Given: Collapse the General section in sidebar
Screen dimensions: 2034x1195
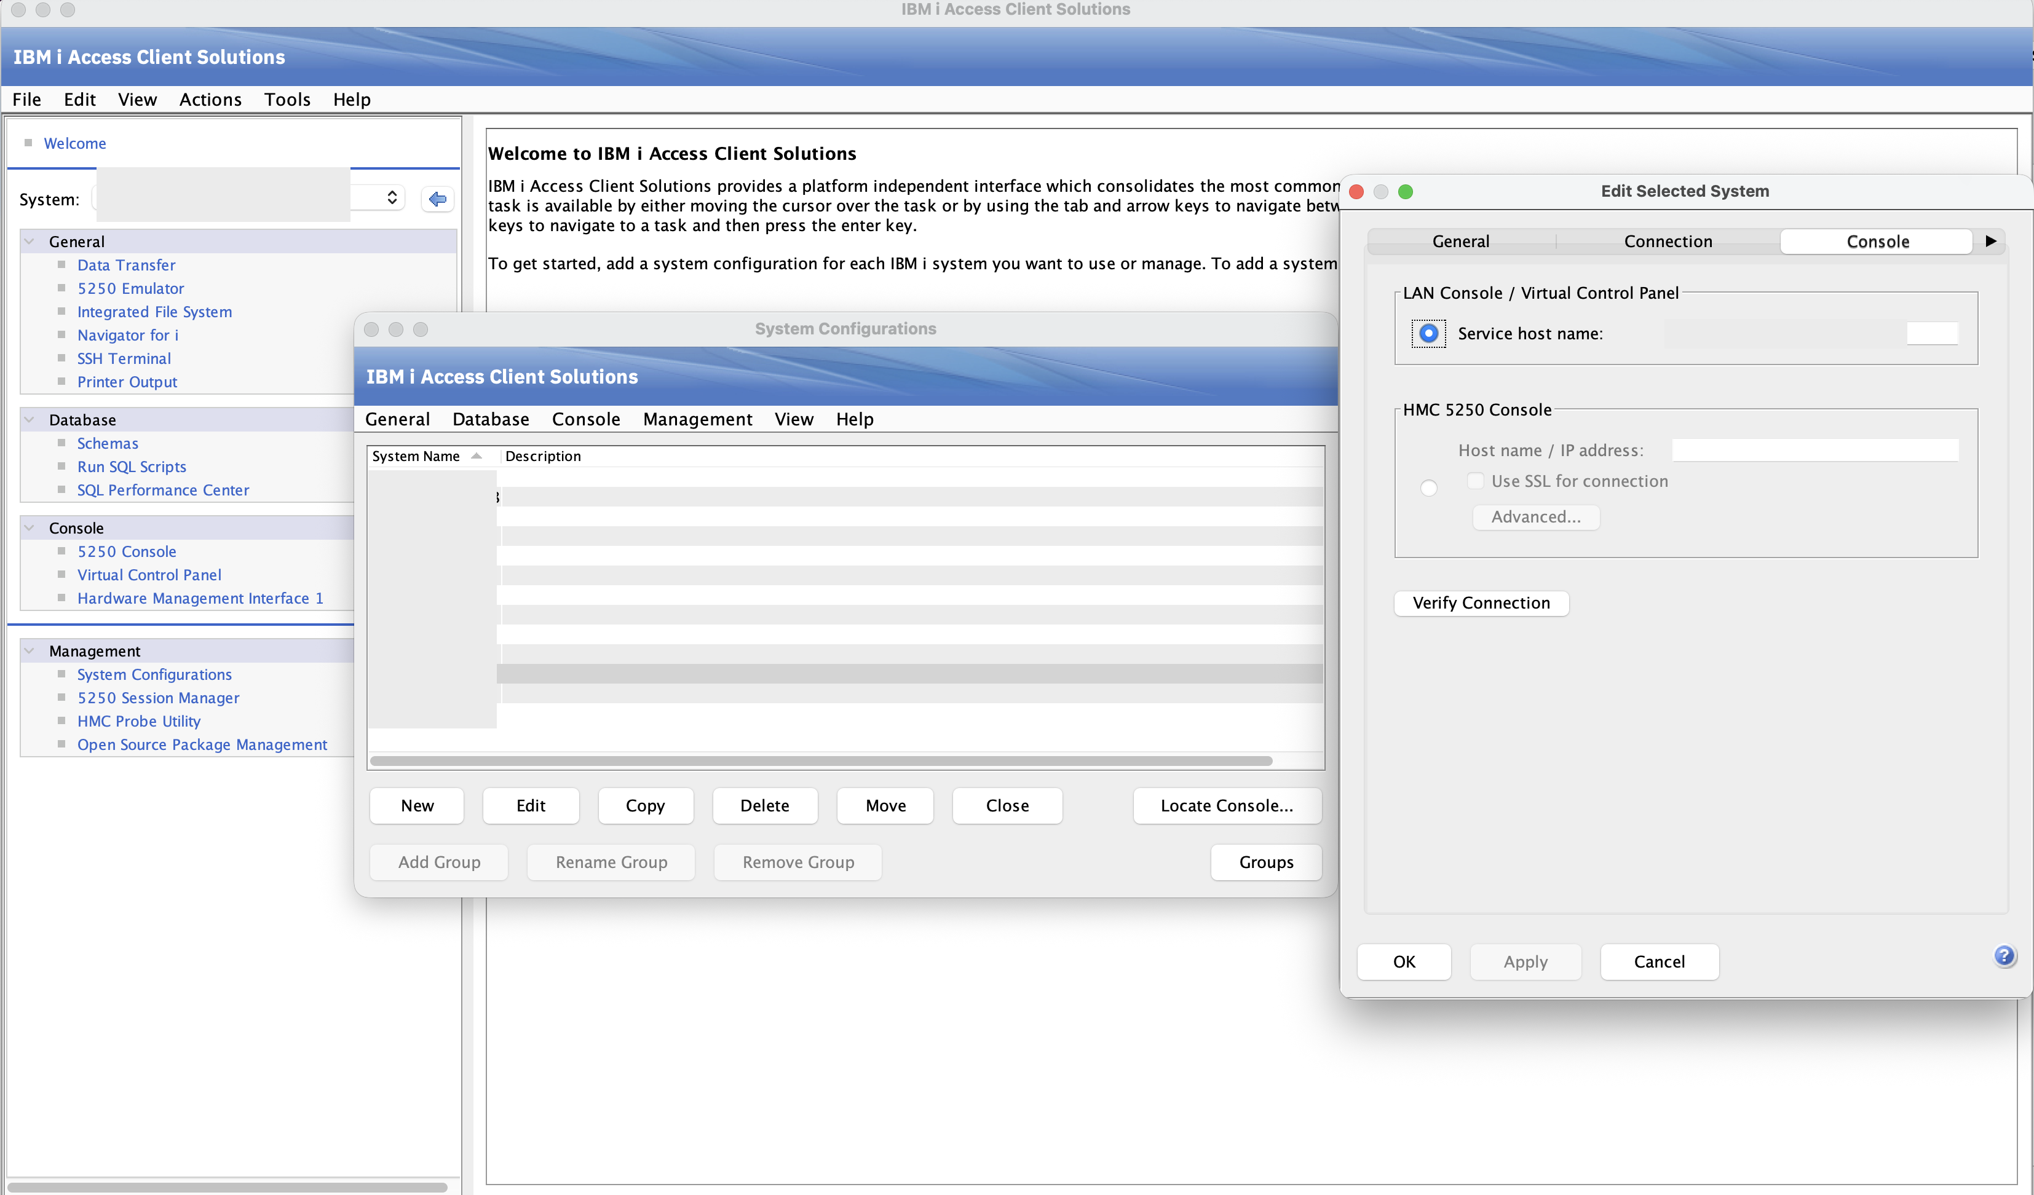Looking at the screenshot, I should pyautogui.click(x=29, y=241).
